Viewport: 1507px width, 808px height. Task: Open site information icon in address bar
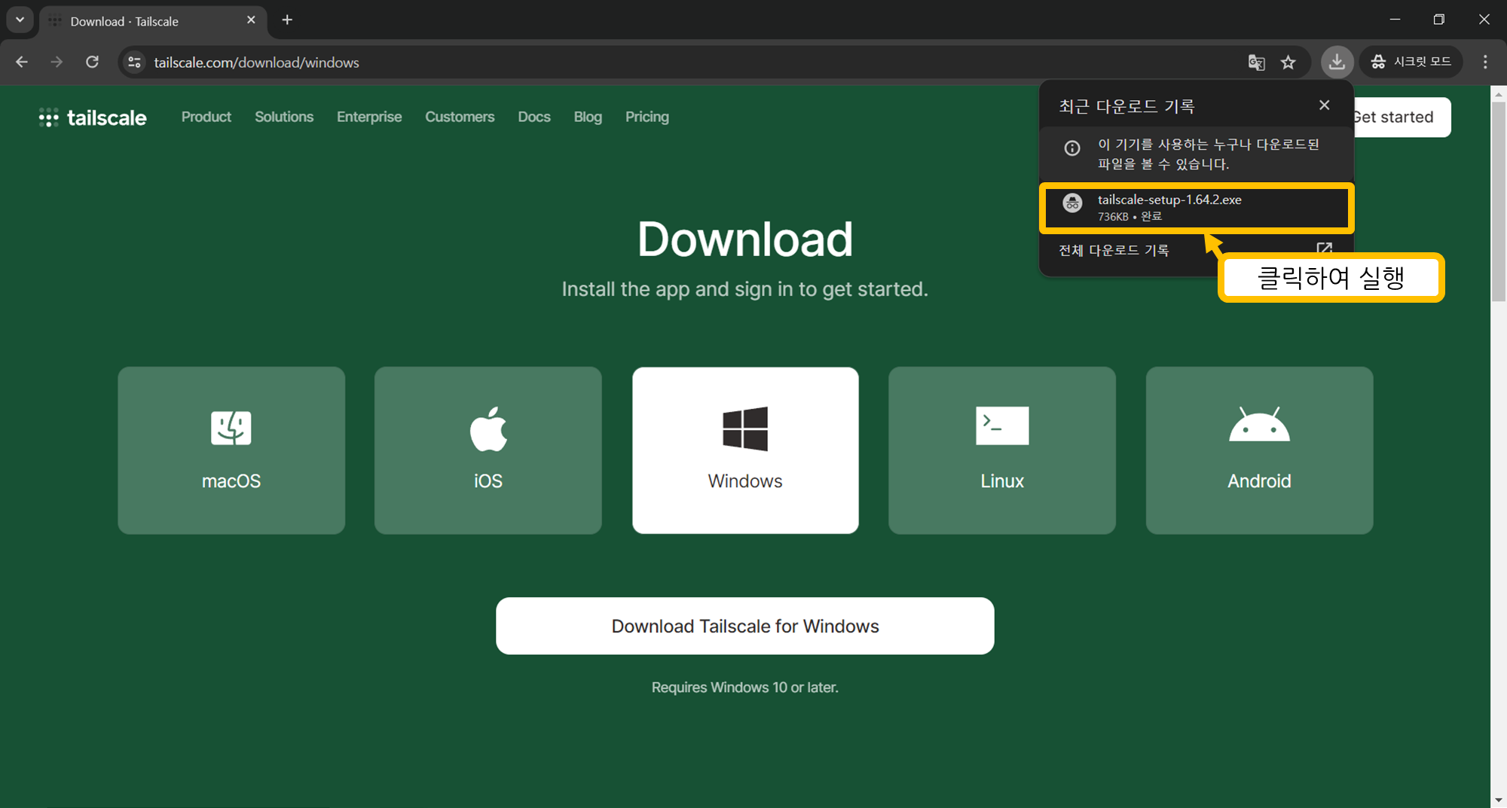point(135,63)
